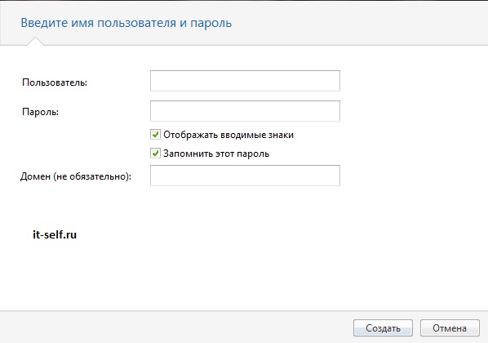Screen dimensions: 488x343
Task: Select the Домен (не обязательно) field
Action: (245, 176)
